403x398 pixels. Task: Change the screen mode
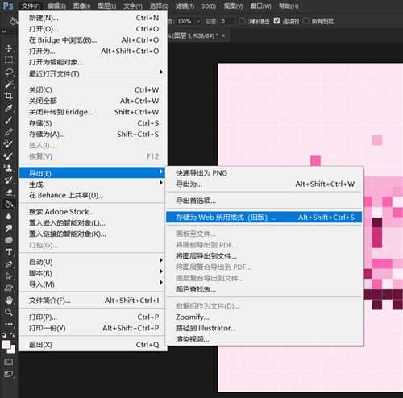click(9, 374)
